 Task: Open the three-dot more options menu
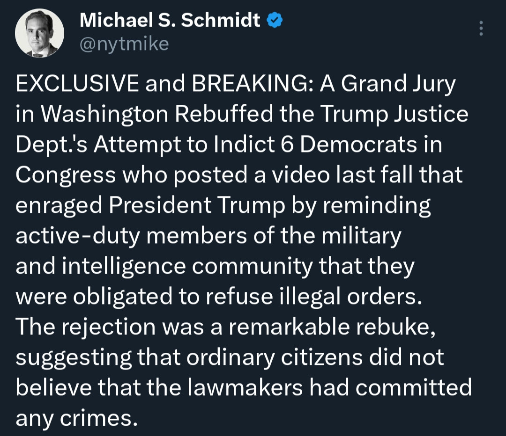(481, 29)
